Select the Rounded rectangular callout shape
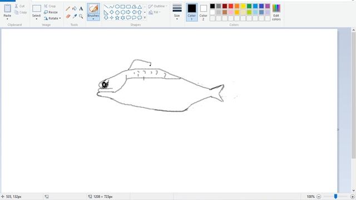Viewport: 356px width, 200px height. click(128, 17)
